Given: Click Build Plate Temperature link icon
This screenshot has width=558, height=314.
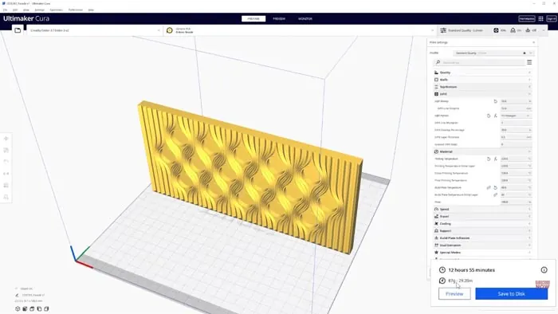Looking at the screenshot, I should [489, 188].
